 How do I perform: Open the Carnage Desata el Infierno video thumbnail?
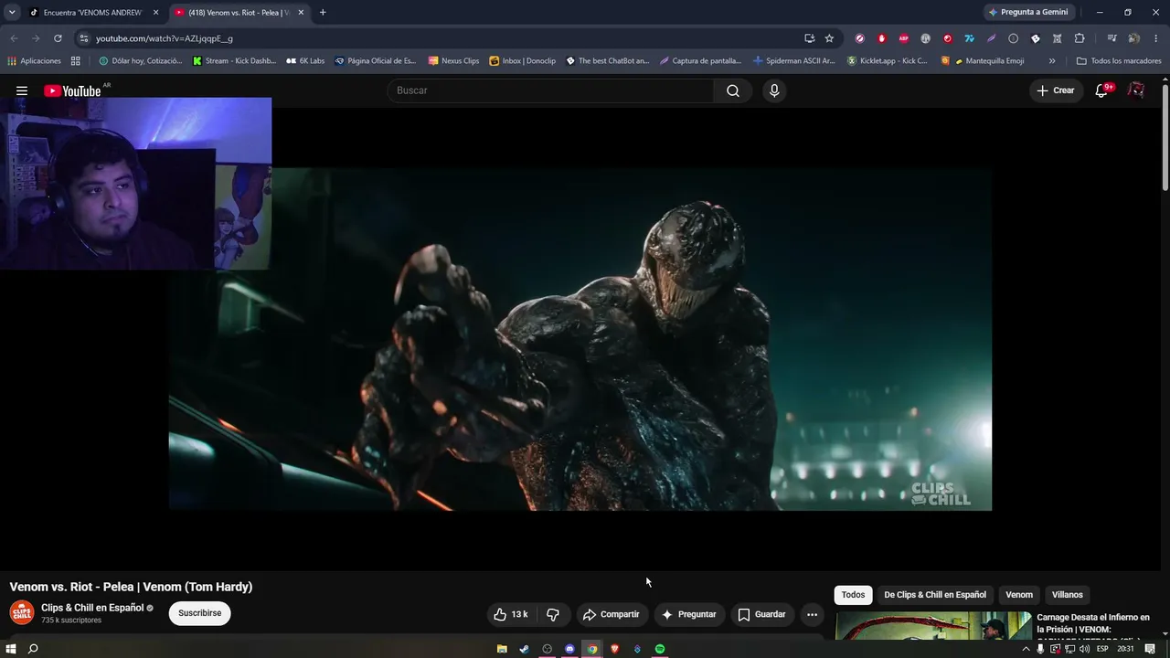tap(932, 626)
